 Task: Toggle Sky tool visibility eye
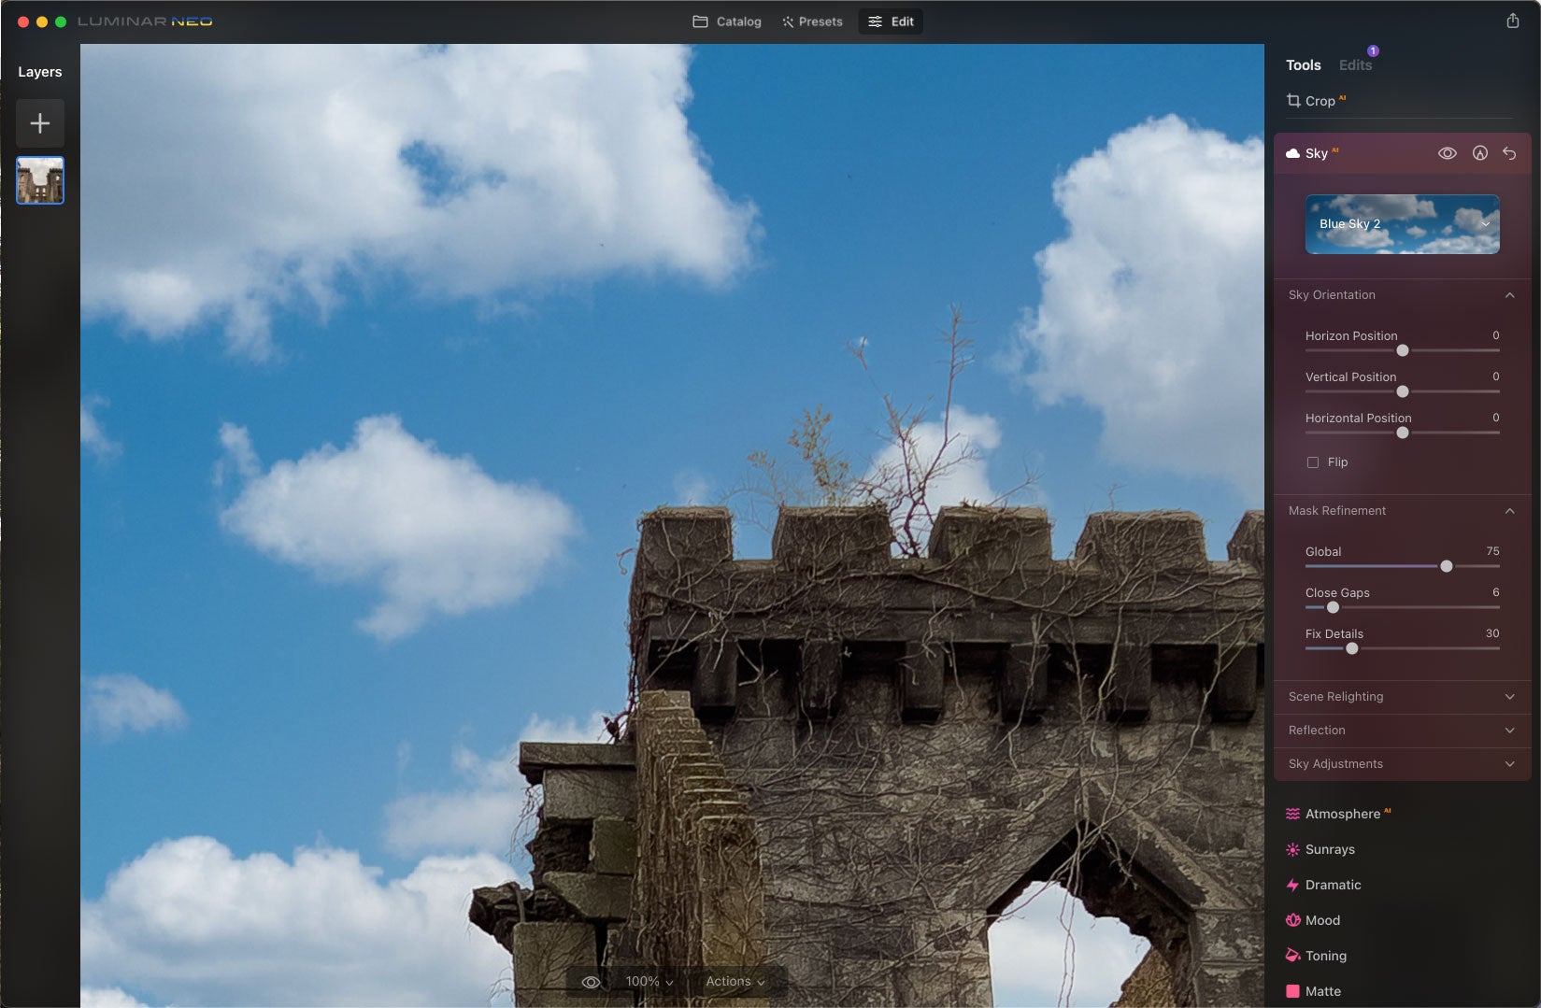1447,153
